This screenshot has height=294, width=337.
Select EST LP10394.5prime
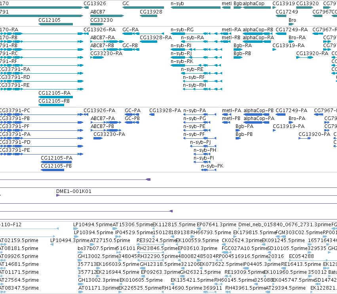[93, 233]
